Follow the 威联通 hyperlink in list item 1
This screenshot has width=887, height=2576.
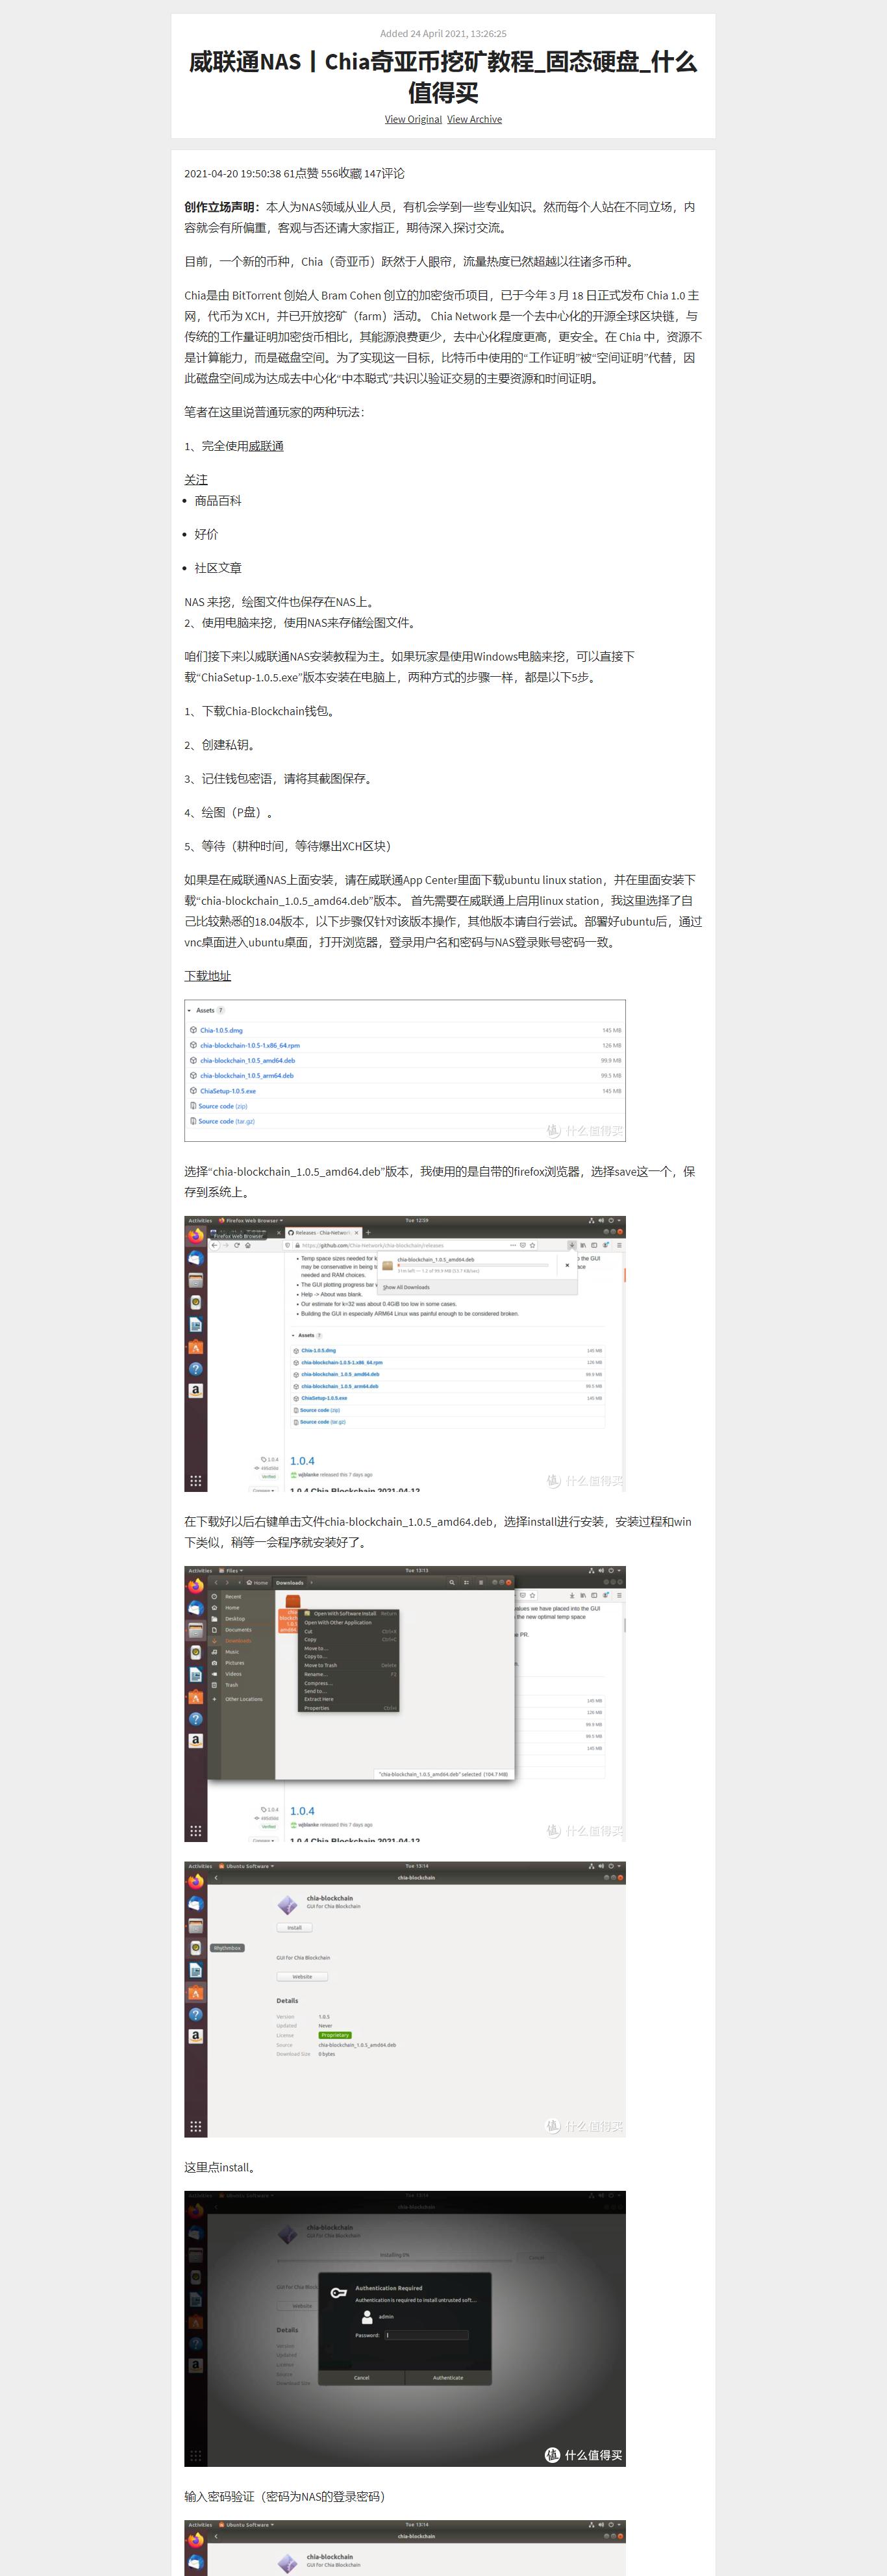(x=266, y=446)
